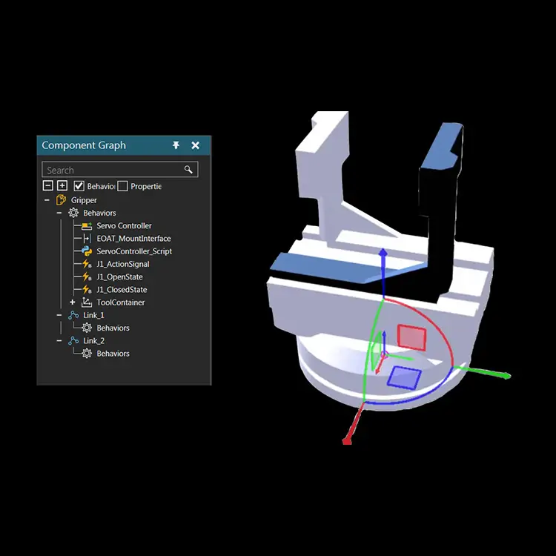
Task: Click gear icon of Gripper Behaviors
Action: pyautogui.click(x=73, y=213)
